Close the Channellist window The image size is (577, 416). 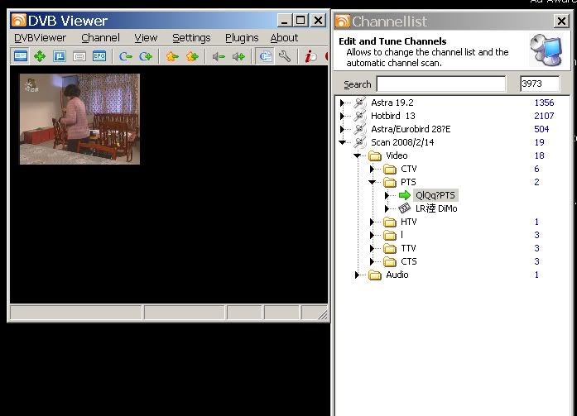pyautogui.click(x=561, y=21)
